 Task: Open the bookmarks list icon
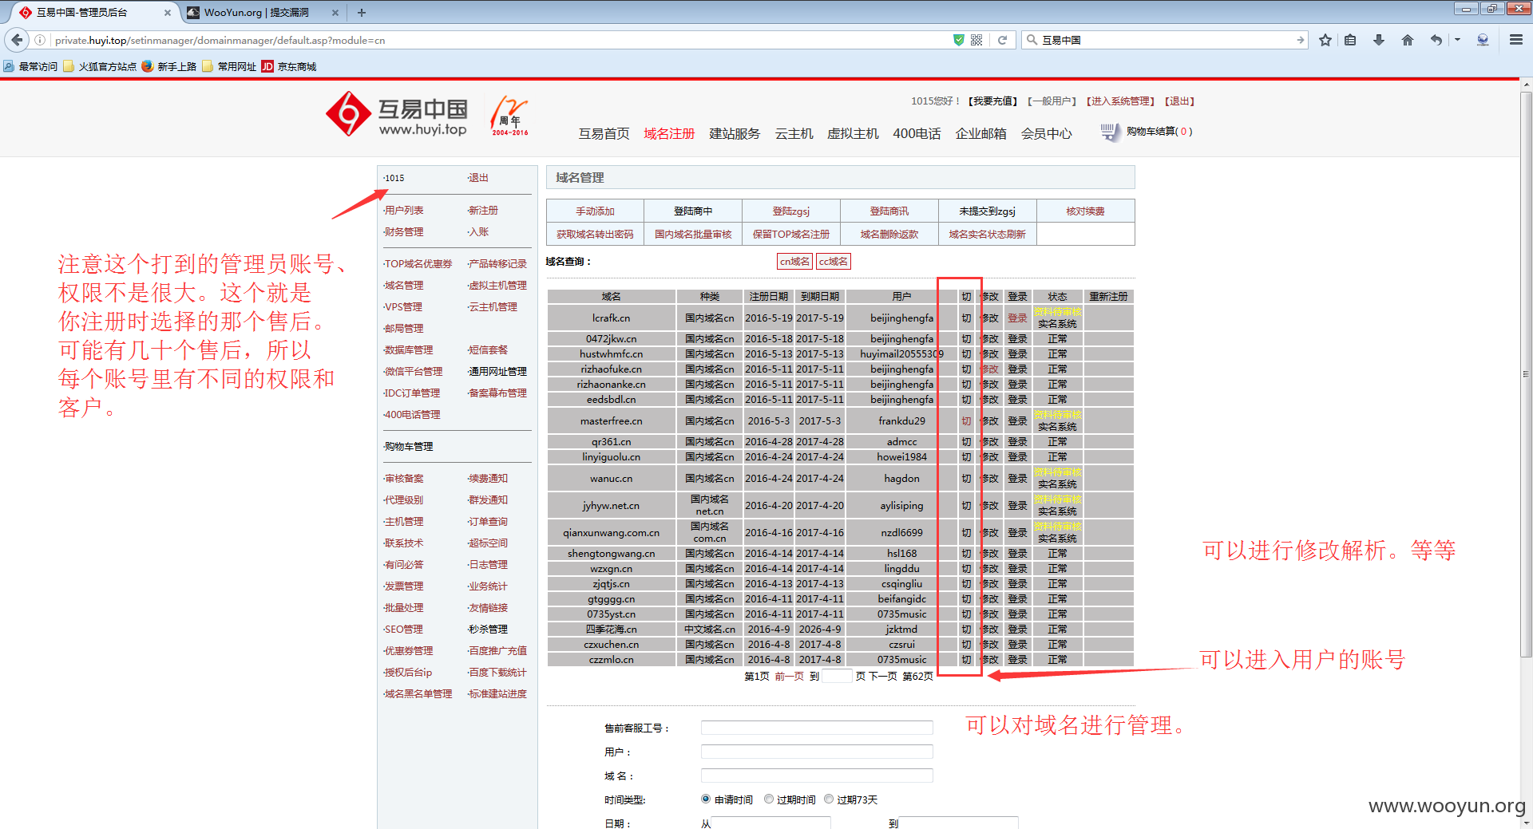click(x=1350, y=40)
